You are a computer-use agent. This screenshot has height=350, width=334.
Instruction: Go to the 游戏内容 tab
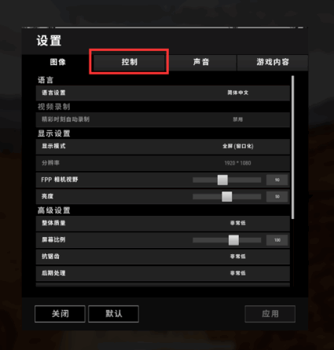click(273, 62)
